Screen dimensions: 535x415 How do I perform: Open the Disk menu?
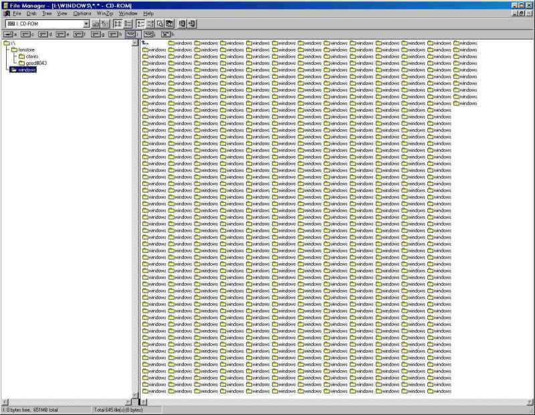[x=31, y=13]
